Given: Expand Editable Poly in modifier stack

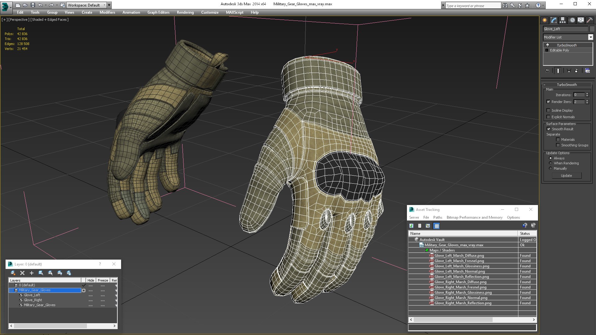Looking at the screenshot, I should tap(547, 50).
